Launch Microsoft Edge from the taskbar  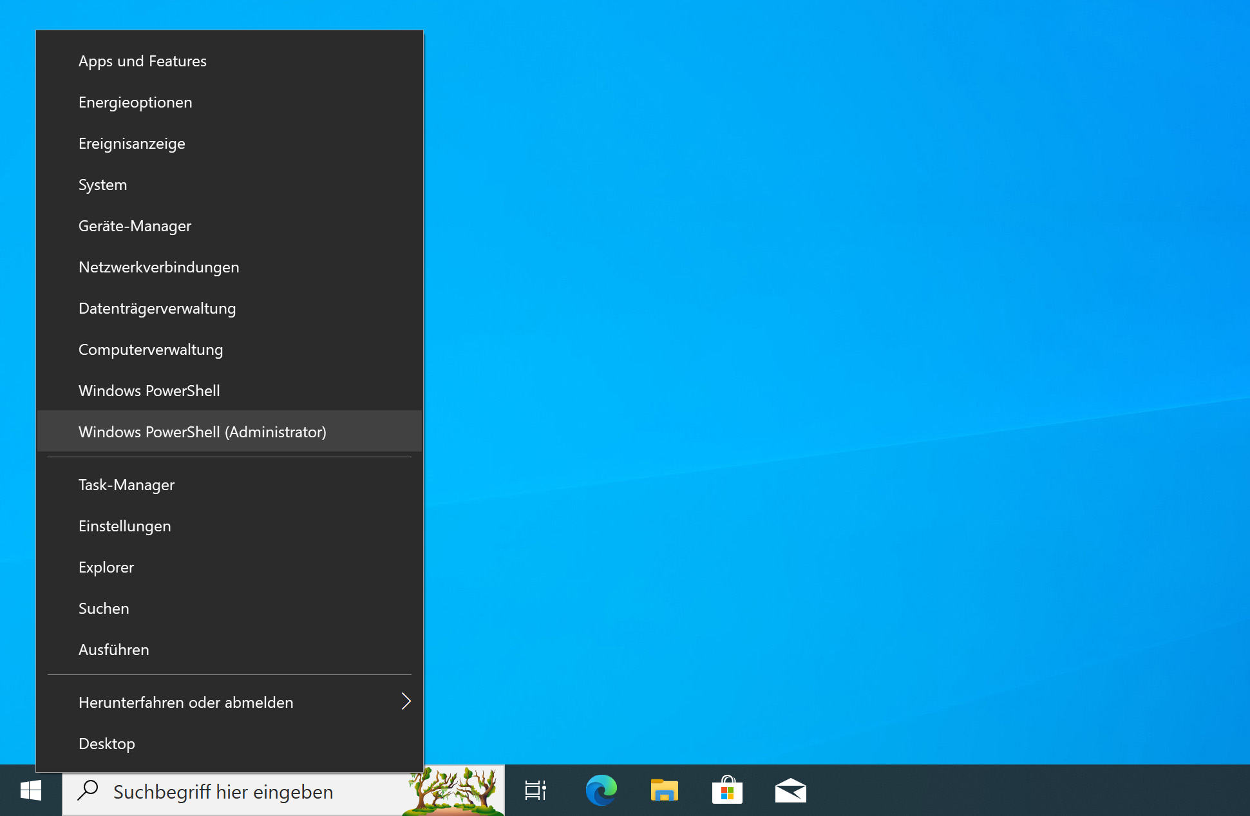click(601, 790)
